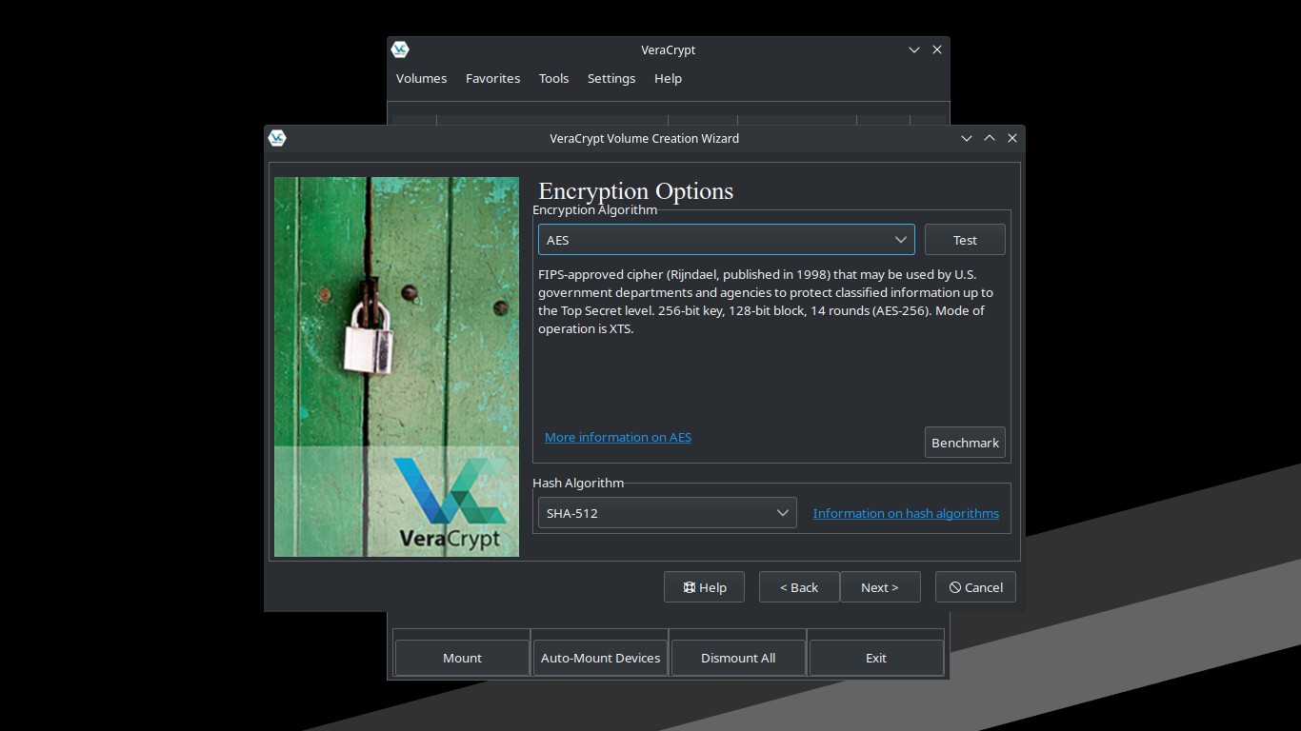Follow the Information on hash algorithms link
This screenshot has height=731, width=1301.
(x=906, y=513)
